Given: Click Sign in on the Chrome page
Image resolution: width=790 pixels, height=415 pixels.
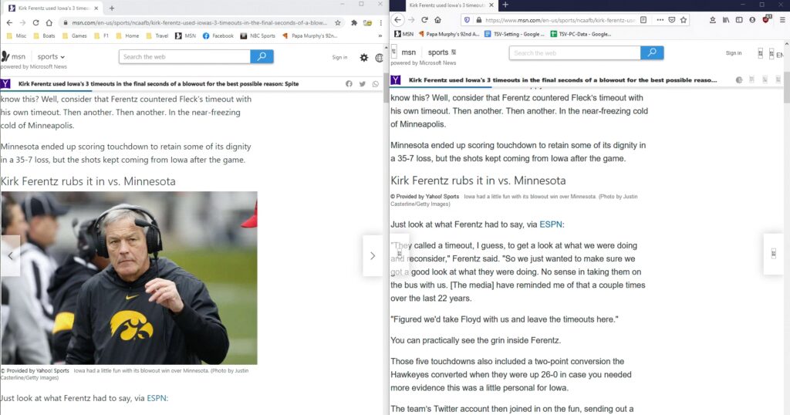Looking at the screenshot, I should point(339,57).
